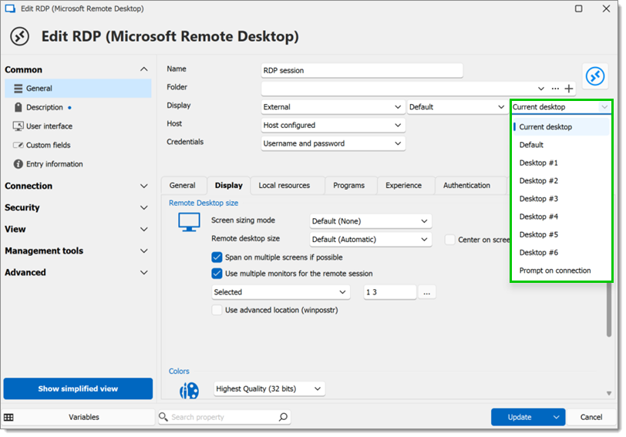The image size is (626, 437).
Task: Click the plus icon to add folder
Action: click(x=569, y=89)
